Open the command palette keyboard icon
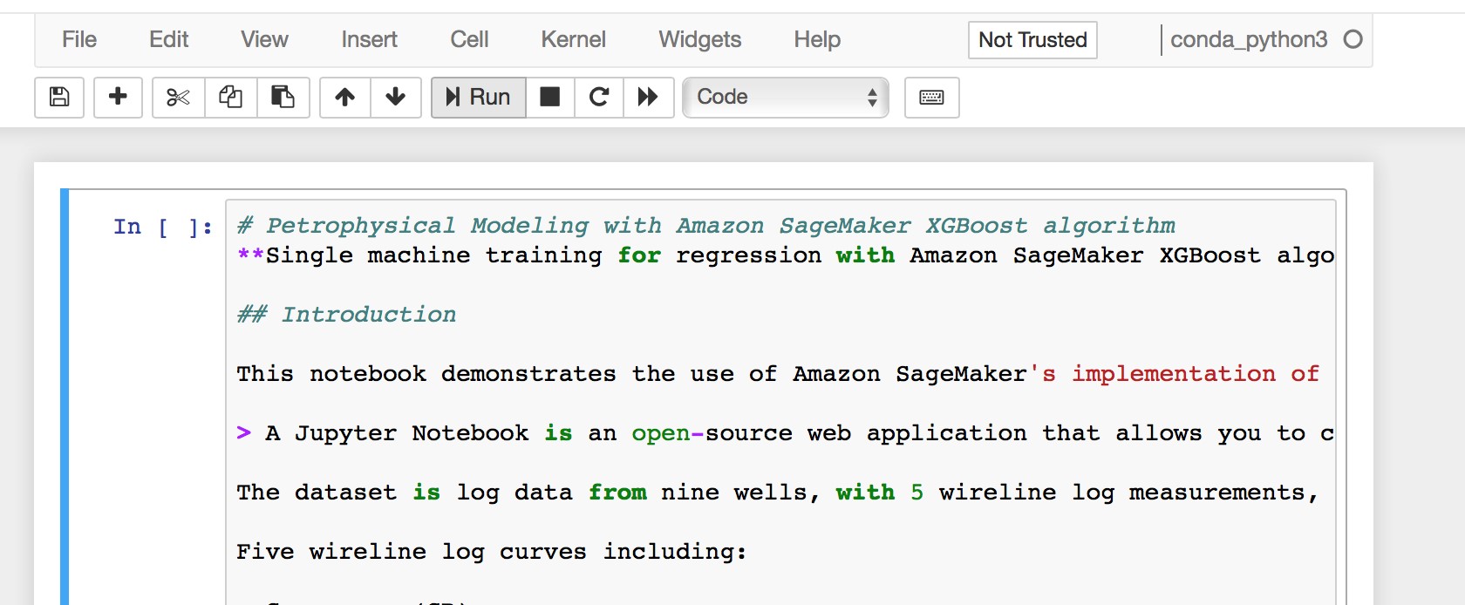Viewport: 1465px width, 605px height. coord(931,98)
